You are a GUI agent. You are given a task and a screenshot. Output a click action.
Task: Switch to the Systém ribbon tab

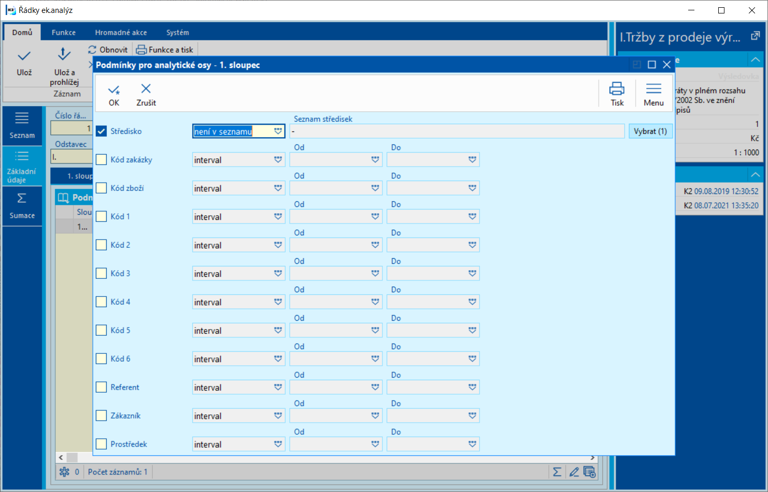pos(178,32)
